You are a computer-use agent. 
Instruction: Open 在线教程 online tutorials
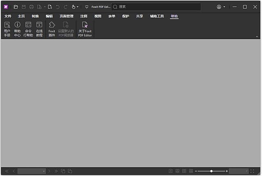[39, 29]
